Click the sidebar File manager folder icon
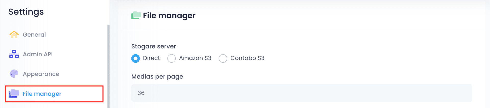Screen dimensions: 490x108 [x=14, y=94]
